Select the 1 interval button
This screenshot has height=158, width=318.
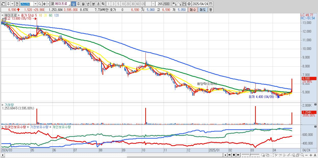[108, 4]
